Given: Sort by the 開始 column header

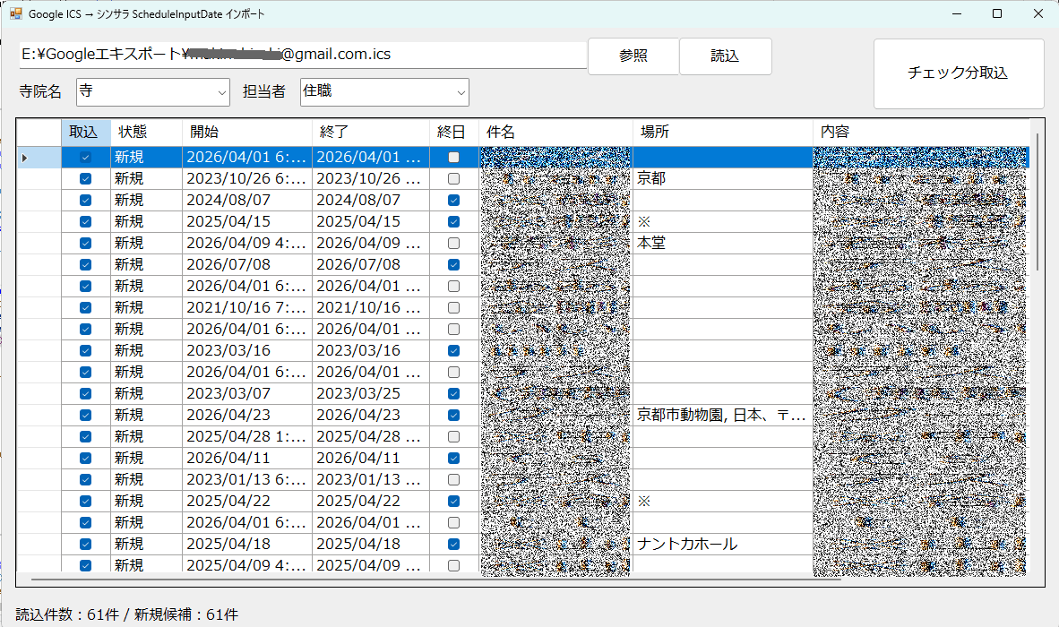Looking at the screenshot, I should click(246, 132).
